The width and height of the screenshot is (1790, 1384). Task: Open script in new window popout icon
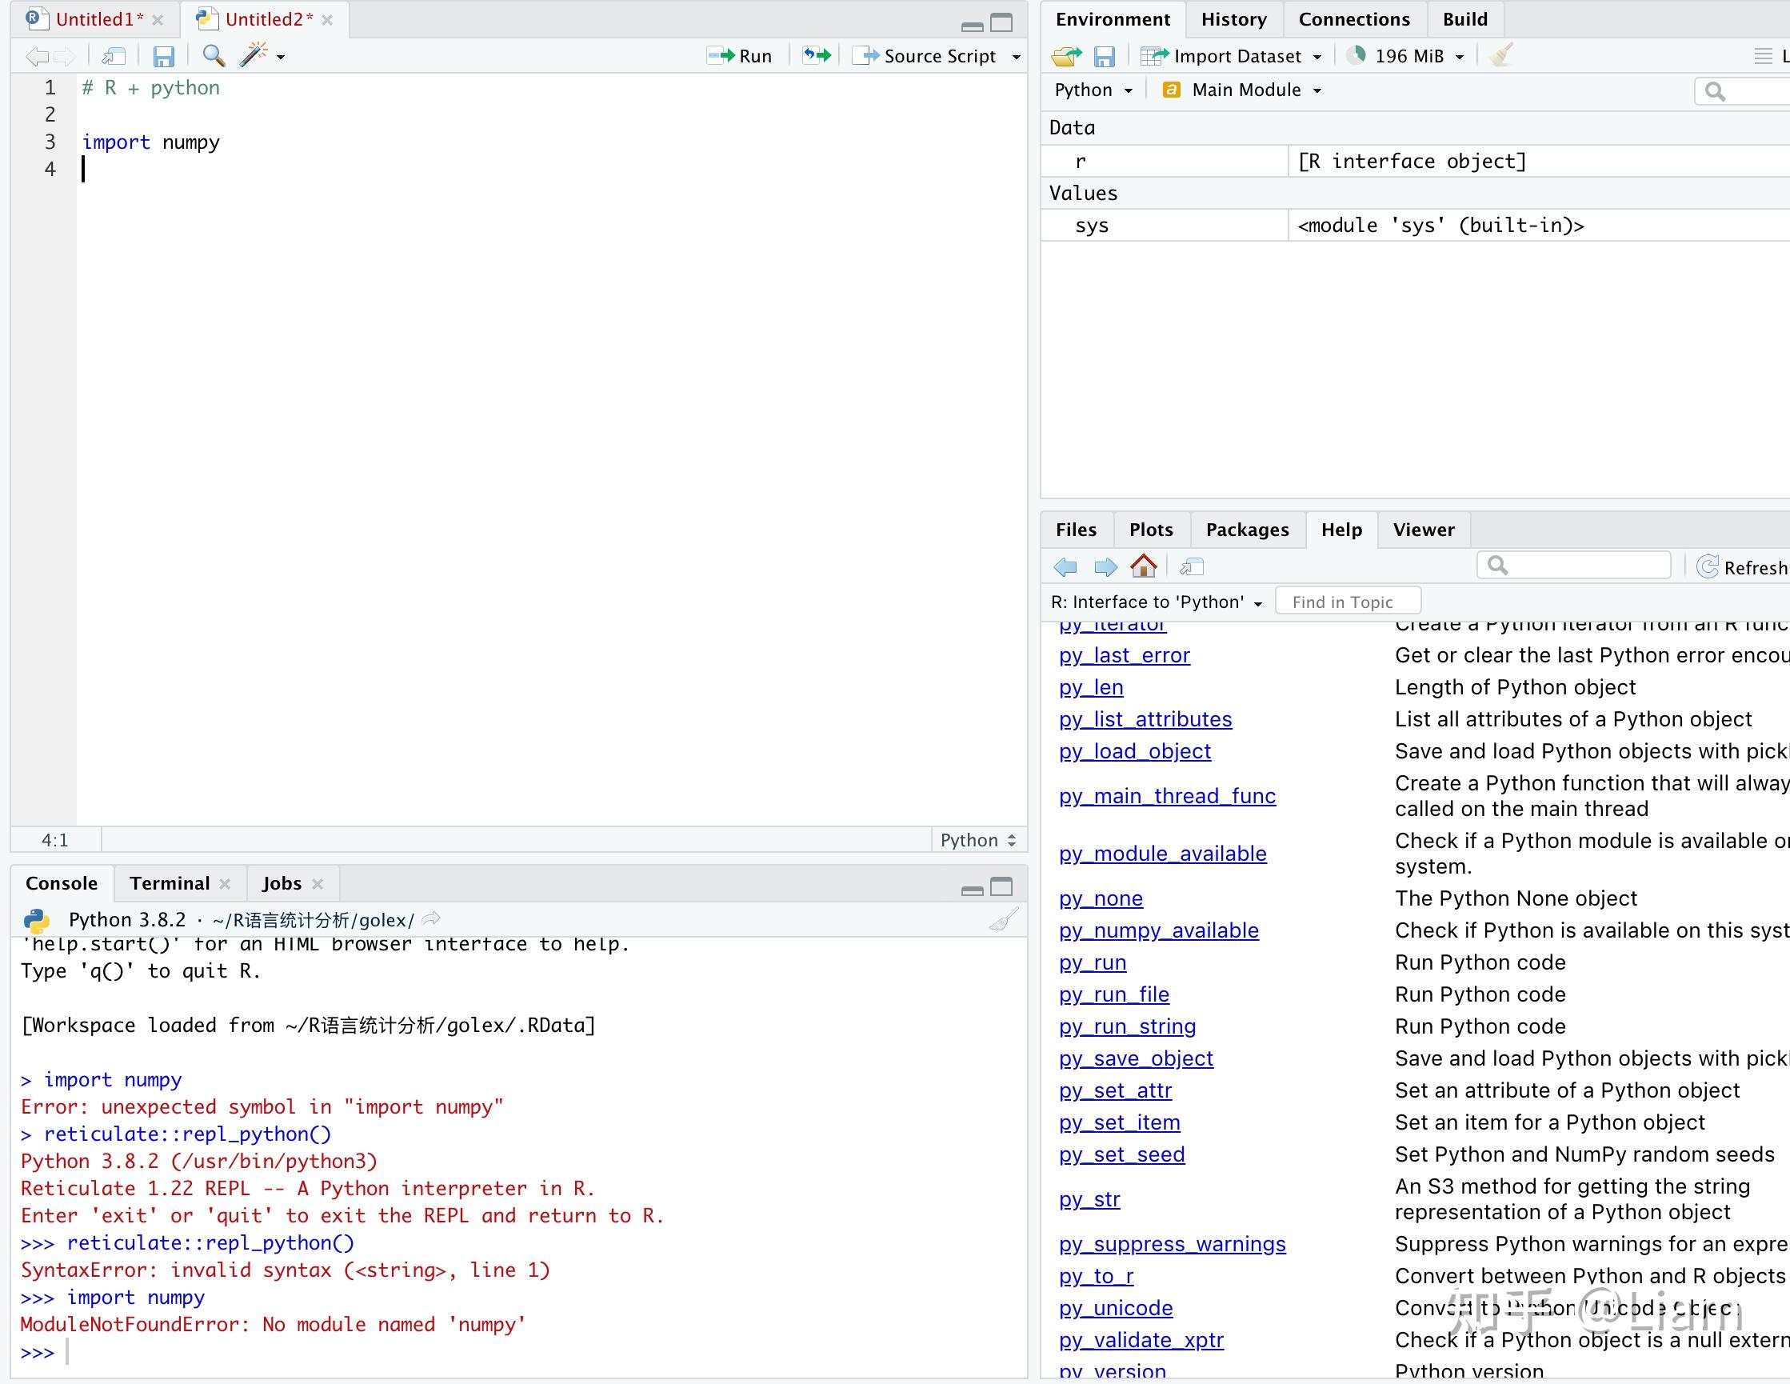point(114,56)
